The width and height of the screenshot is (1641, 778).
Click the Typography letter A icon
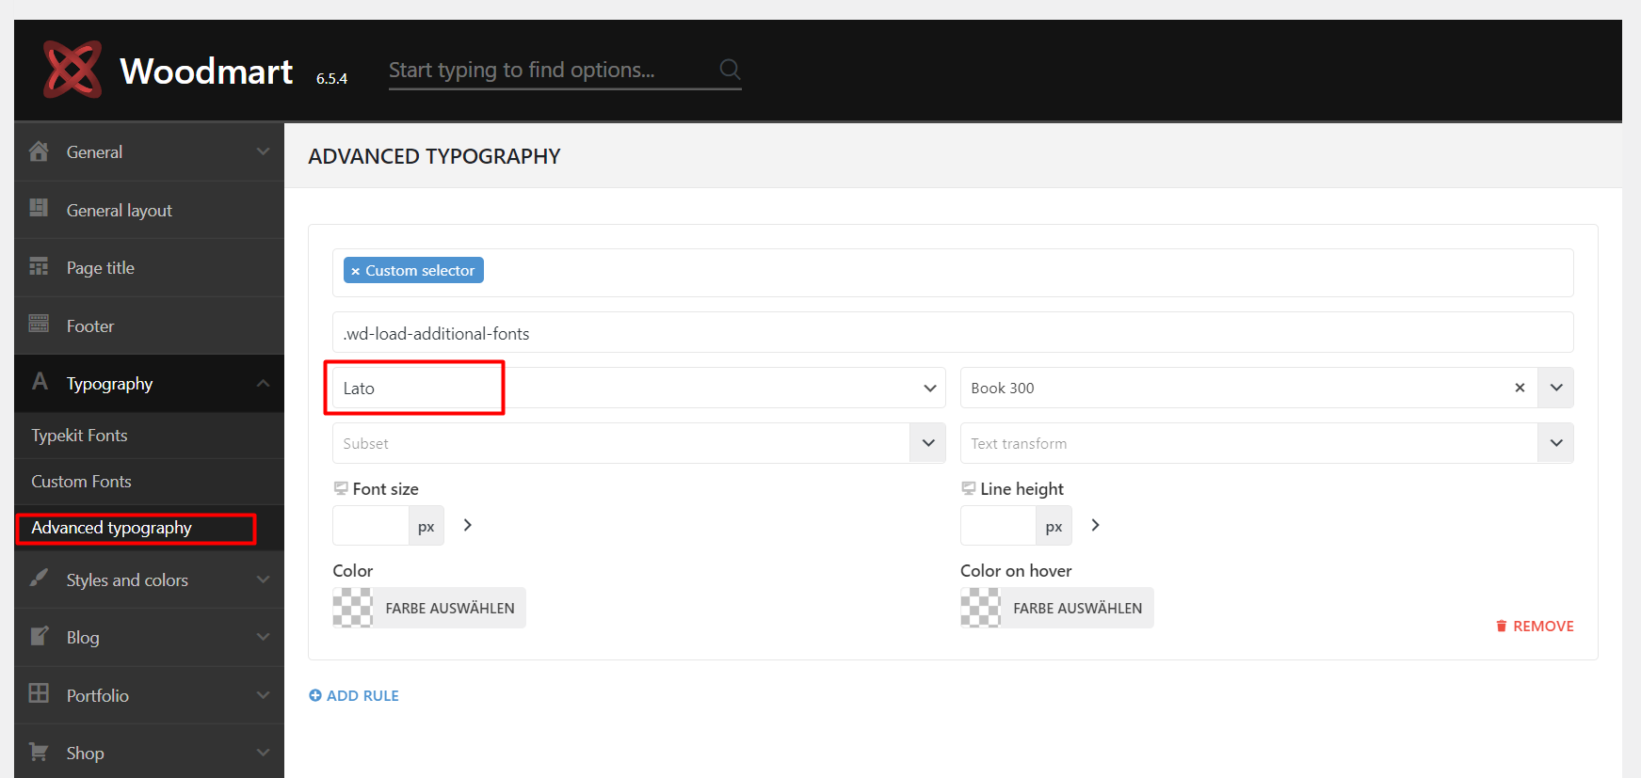[x=40, y=381]
